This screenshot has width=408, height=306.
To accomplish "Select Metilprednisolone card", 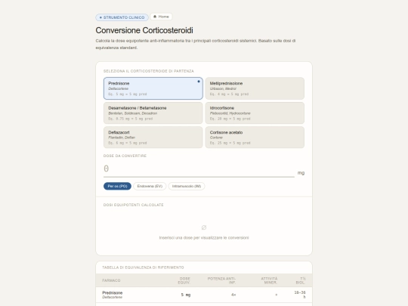I will point(255,88).
